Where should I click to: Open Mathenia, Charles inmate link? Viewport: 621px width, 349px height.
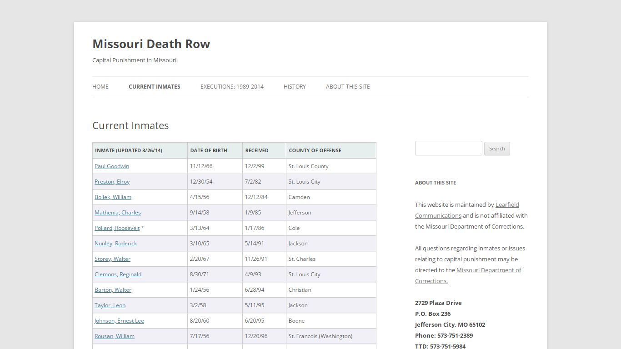point(118,213)
